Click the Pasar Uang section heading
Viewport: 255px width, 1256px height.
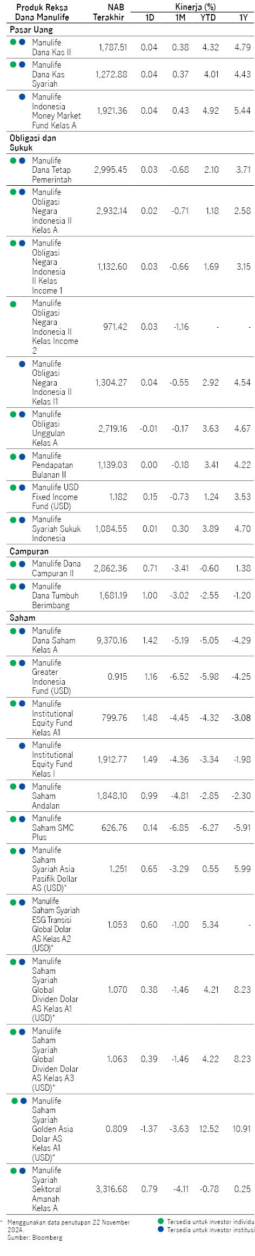31,30
